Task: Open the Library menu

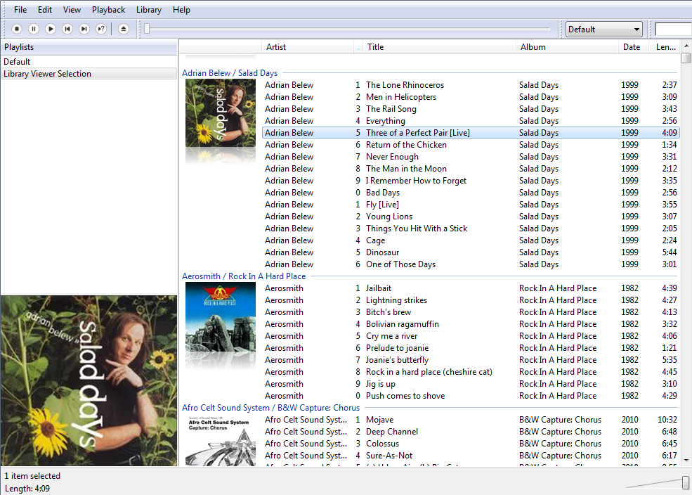Action: [148, 10]
